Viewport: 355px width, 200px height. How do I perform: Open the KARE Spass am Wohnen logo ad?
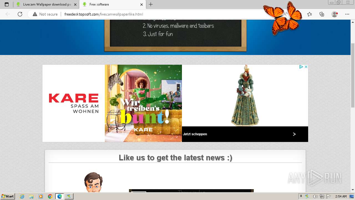(73, 103)
